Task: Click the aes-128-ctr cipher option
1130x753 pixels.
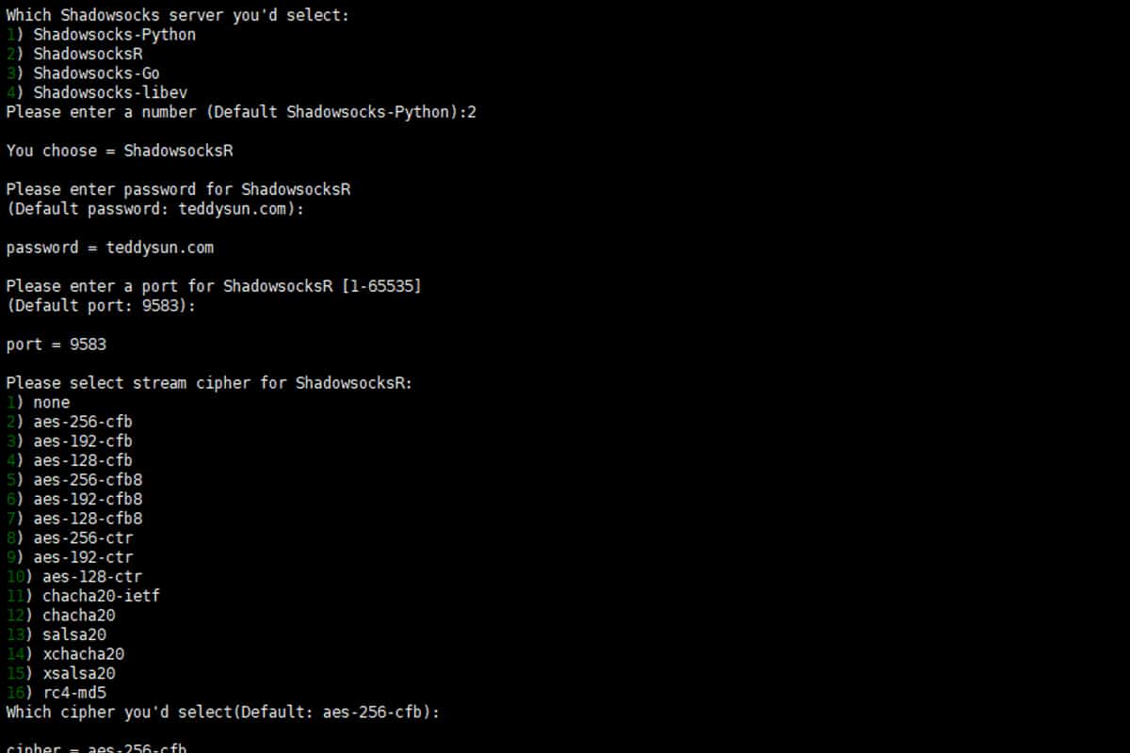Action: [x=92, y=577]
